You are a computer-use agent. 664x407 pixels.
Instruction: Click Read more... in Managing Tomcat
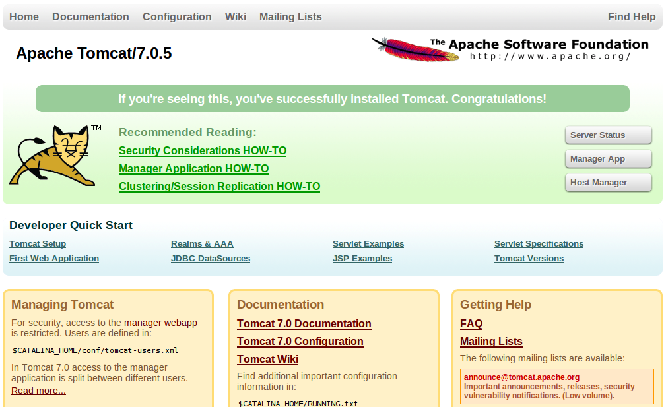point(38,391)
